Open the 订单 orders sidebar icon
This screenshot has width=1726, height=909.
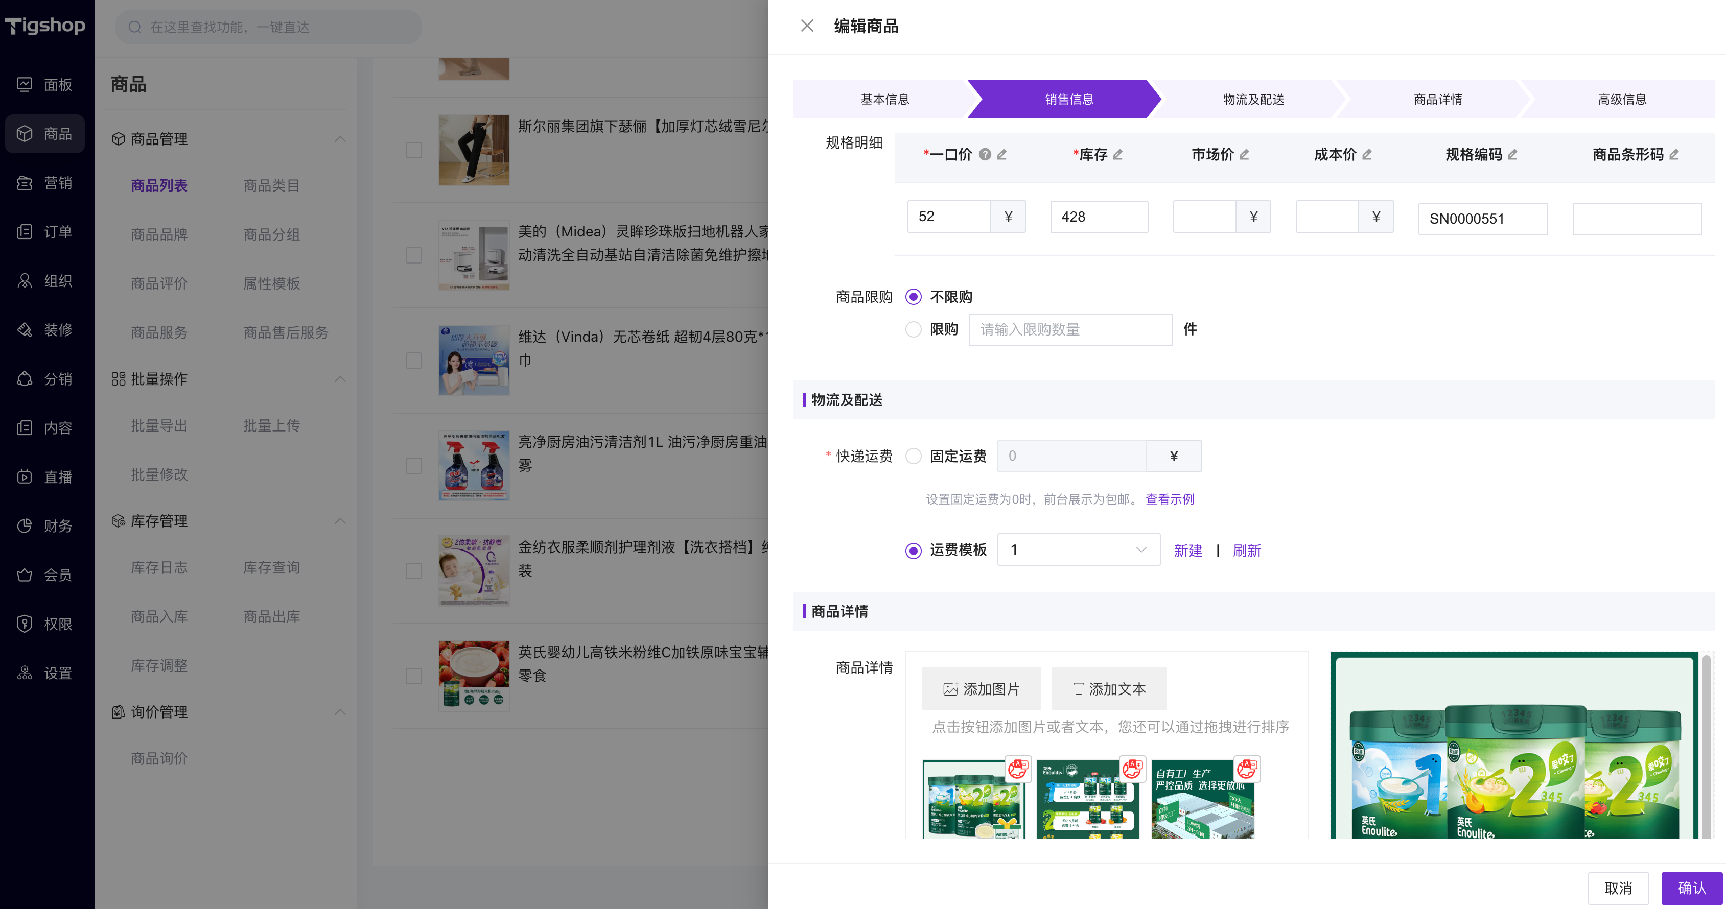point(25,231)
